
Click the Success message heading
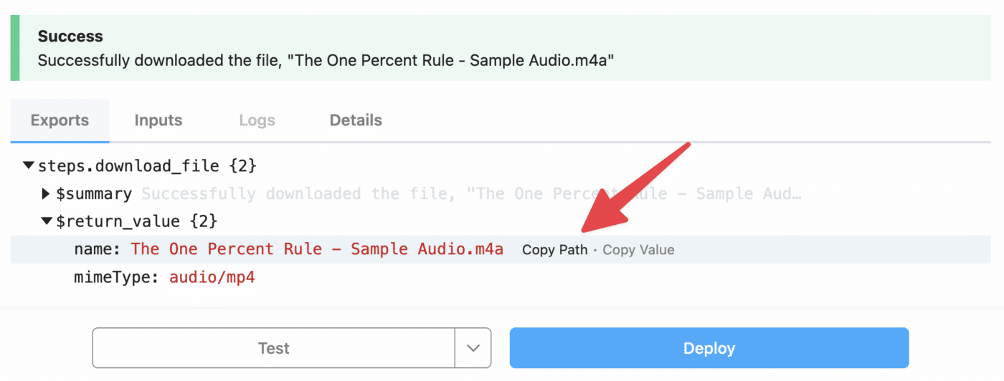click(x=70, y=37)
